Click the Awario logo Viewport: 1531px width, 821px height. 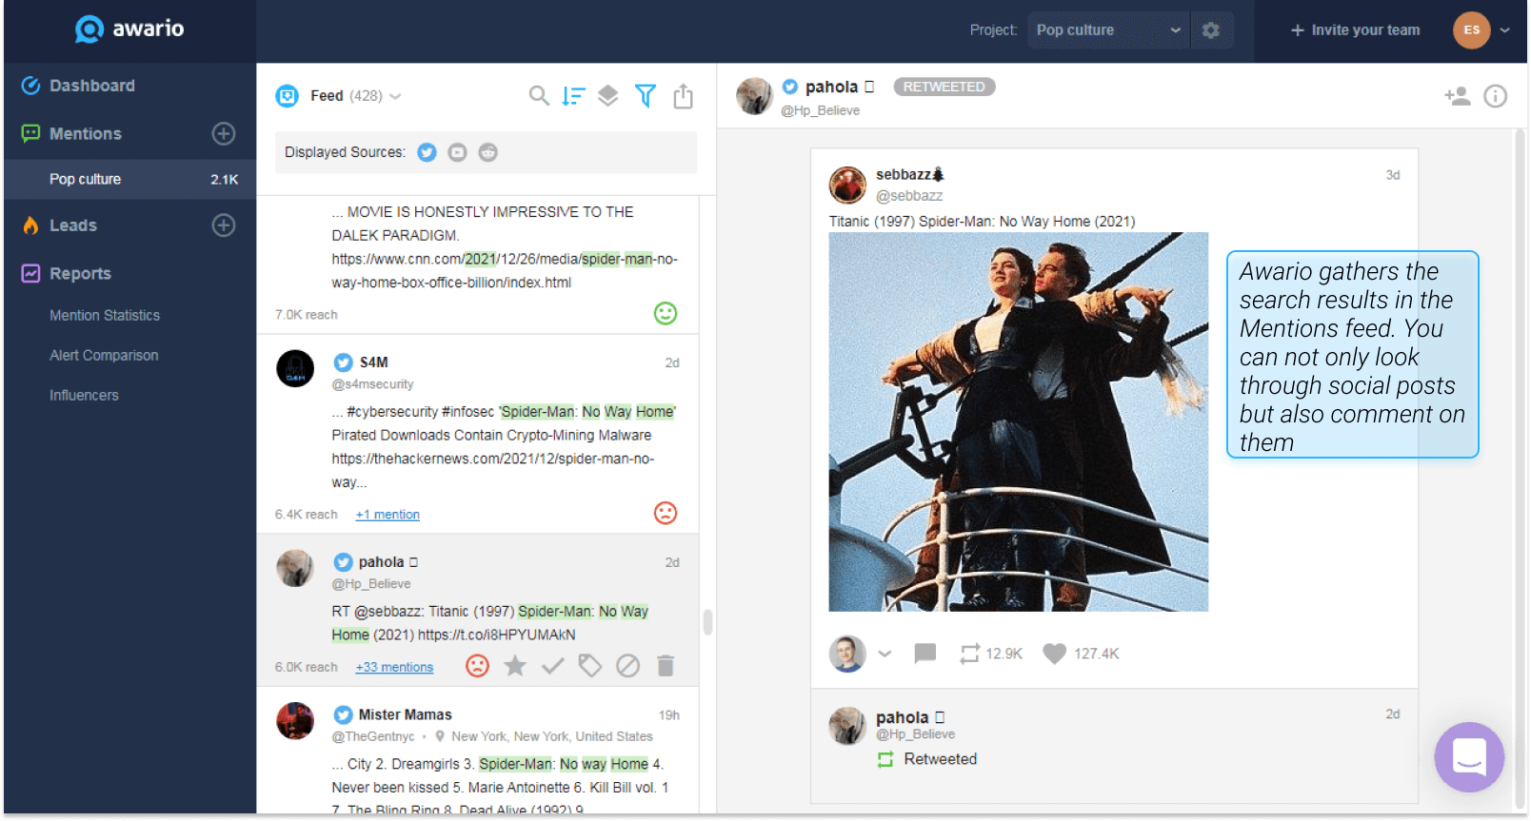(129, 29)
